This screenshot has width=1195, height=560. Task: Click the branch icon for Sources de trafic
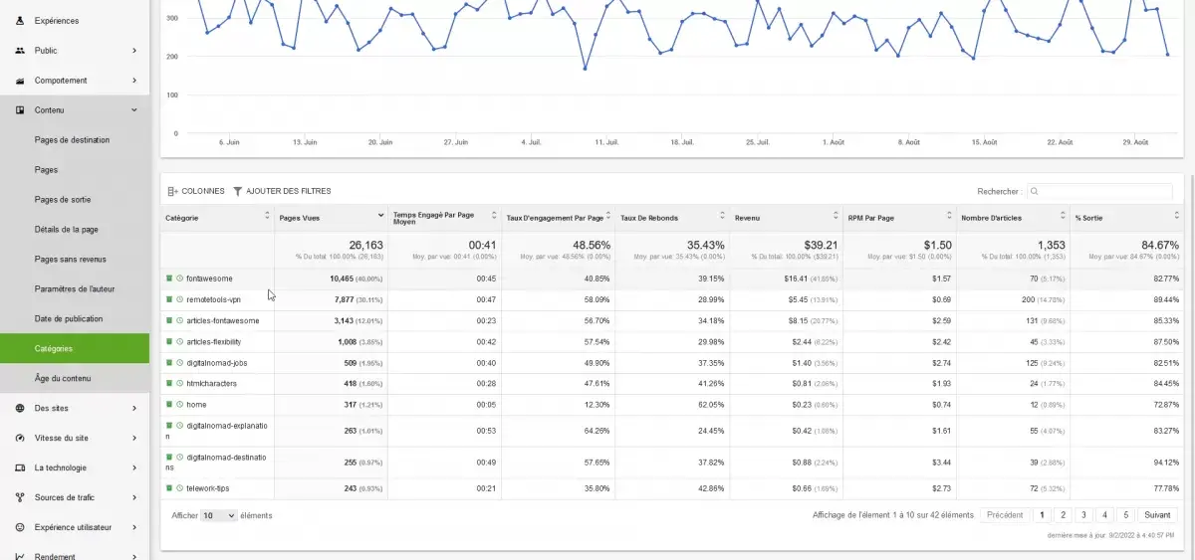20,497
